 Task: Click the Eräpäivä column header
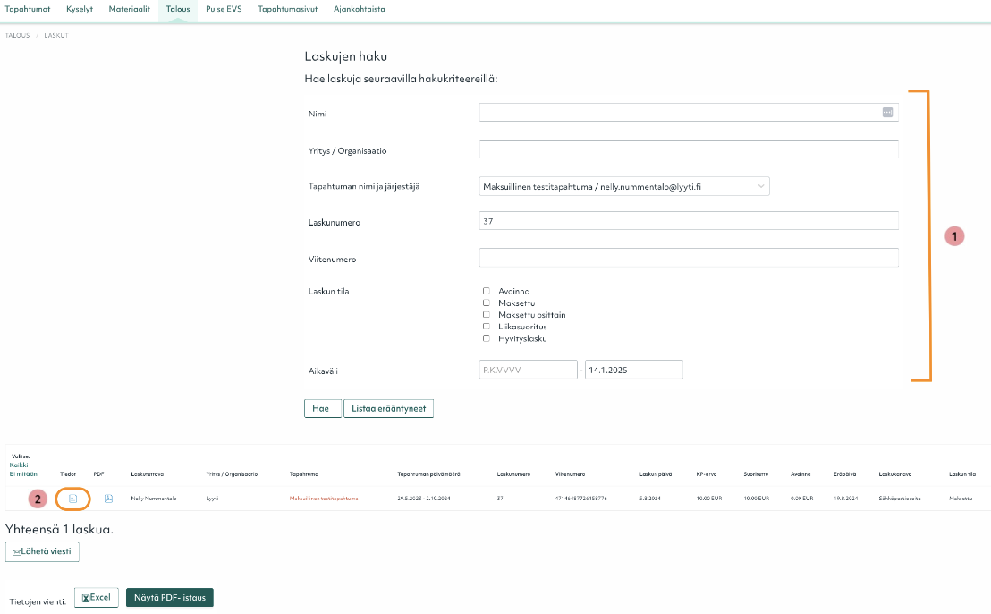844,474
